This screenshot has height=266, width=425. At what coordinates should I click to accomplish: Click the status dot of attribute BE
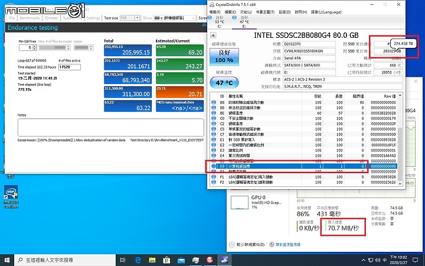pyautogui.click(x=214, y=113)
